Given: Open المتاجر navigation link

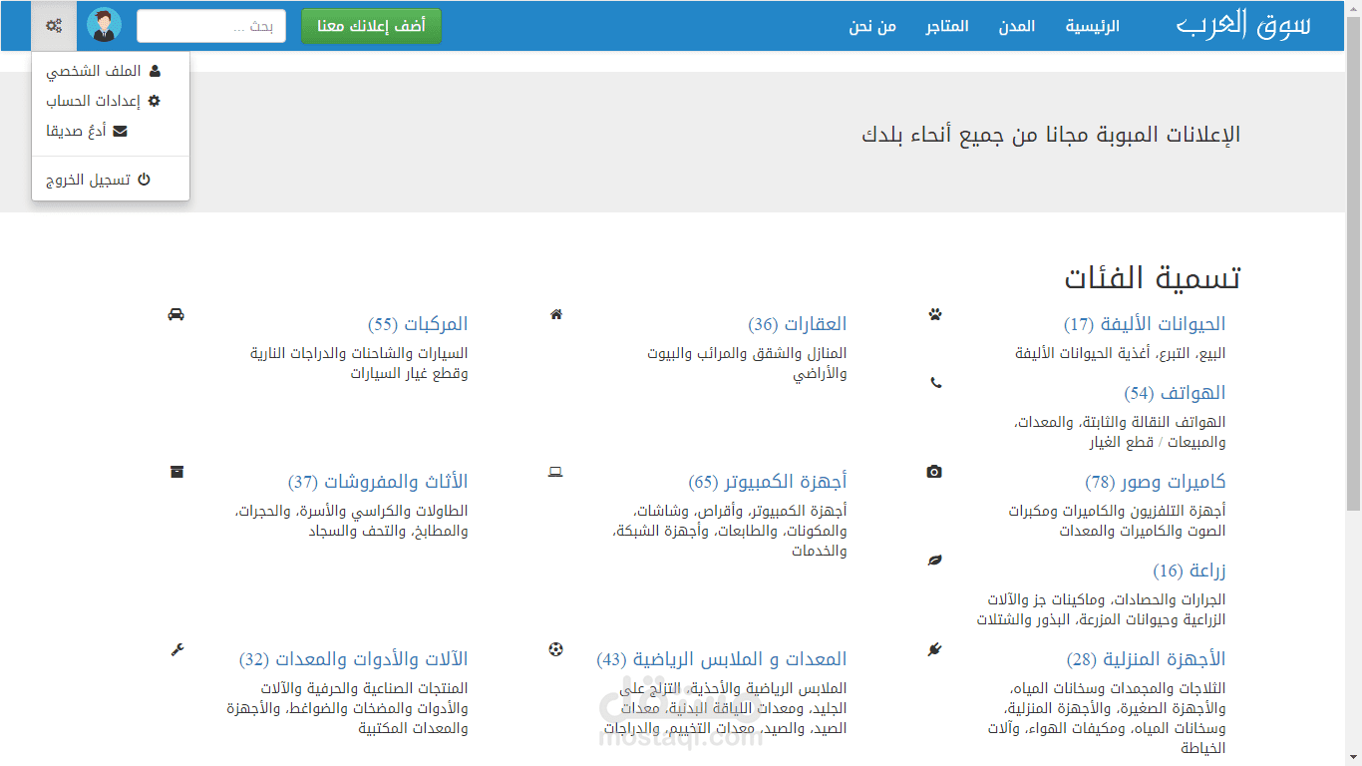Looking at the screenshot, I should point(947,26).
